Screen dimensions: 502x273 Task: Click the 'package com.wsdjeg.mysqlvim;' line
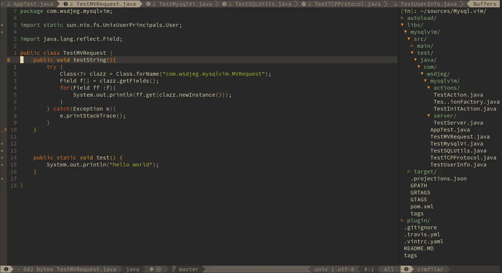(x=67, y=11)
